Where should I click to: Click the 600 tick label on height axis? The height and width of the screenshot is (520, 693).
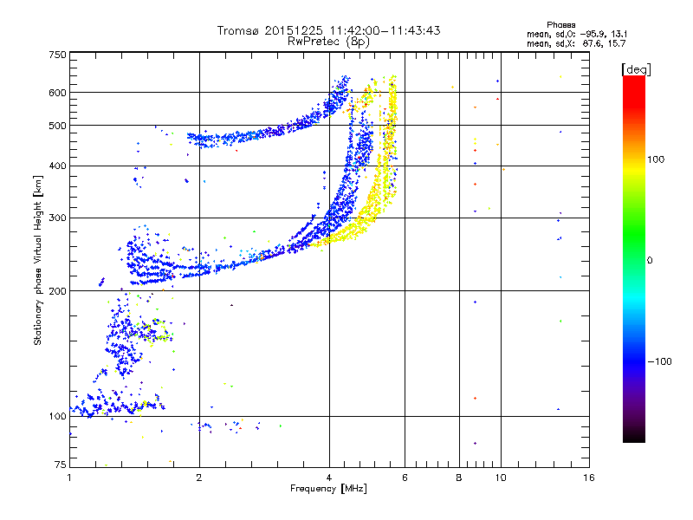[57, 93]
